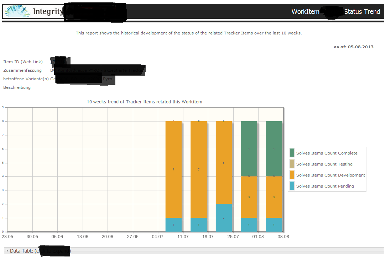Screen dimensions: 386x265
Task: Click the blue Pending segment with value 2
Action: tap(224, 218)
